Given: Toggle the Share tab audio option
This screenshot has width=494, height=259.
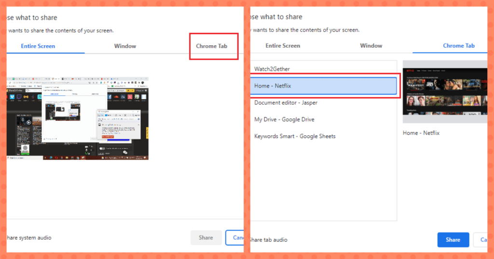Looking at the screenshot, I should (x=268, y=240).
